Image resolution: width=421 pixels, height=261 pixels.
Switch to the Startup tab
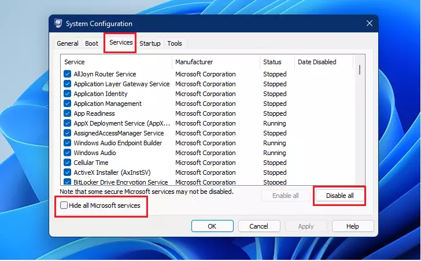coord(150,43)
